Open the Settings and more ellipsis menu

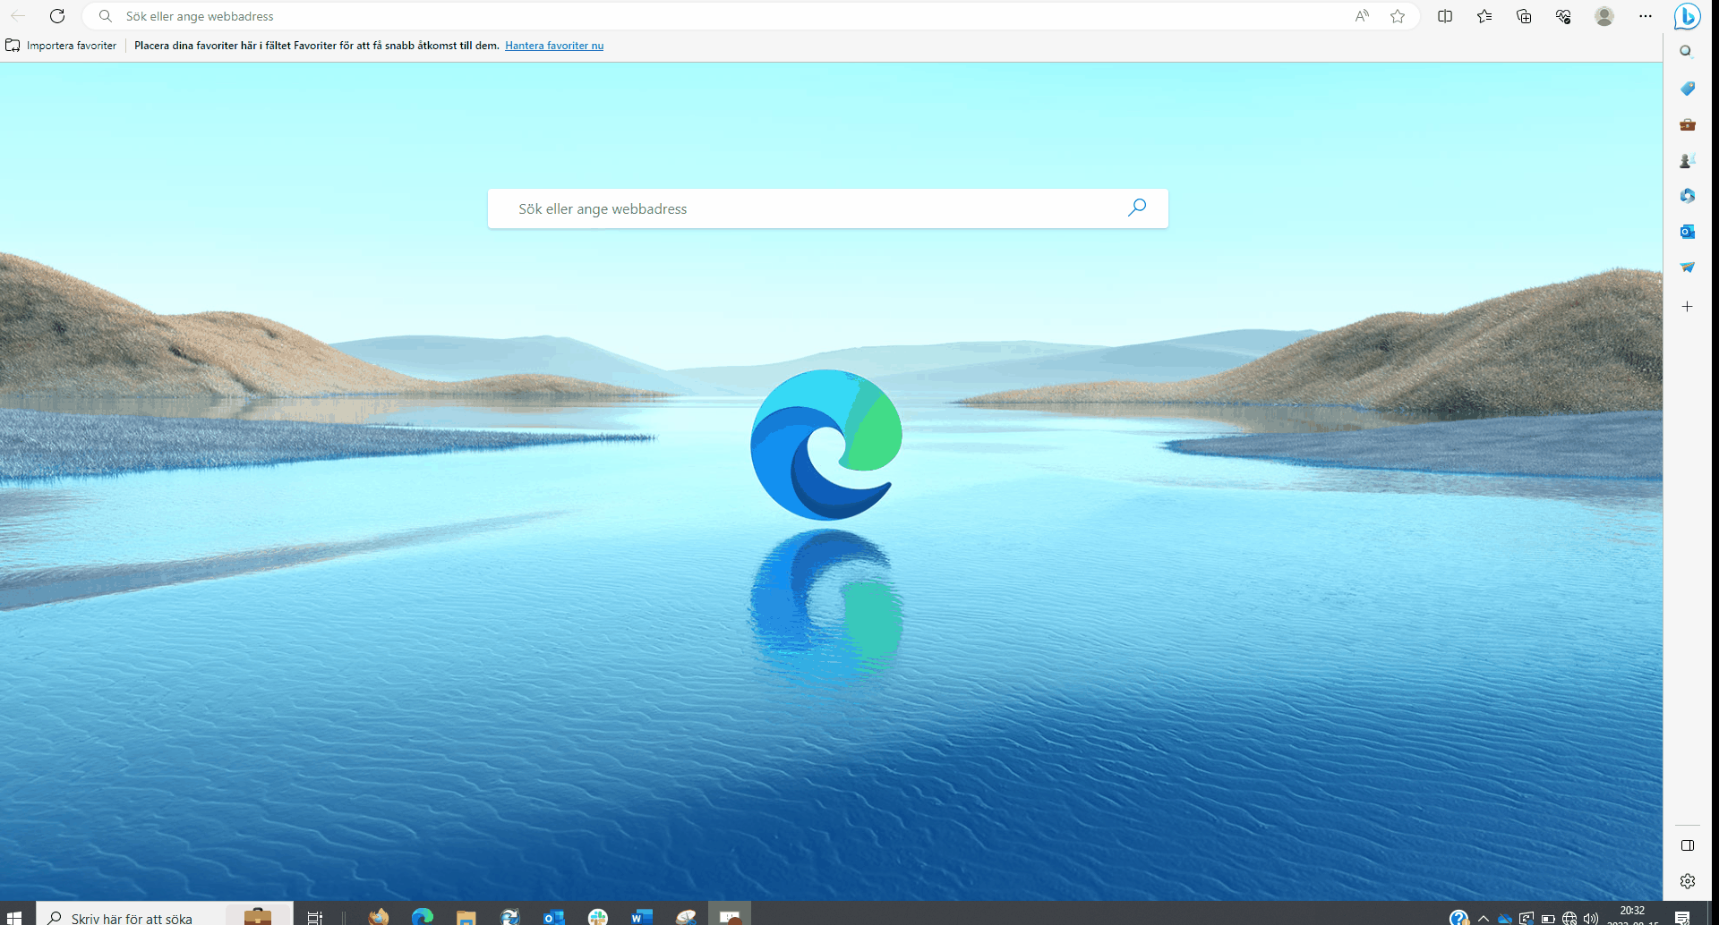[1646, 16]
